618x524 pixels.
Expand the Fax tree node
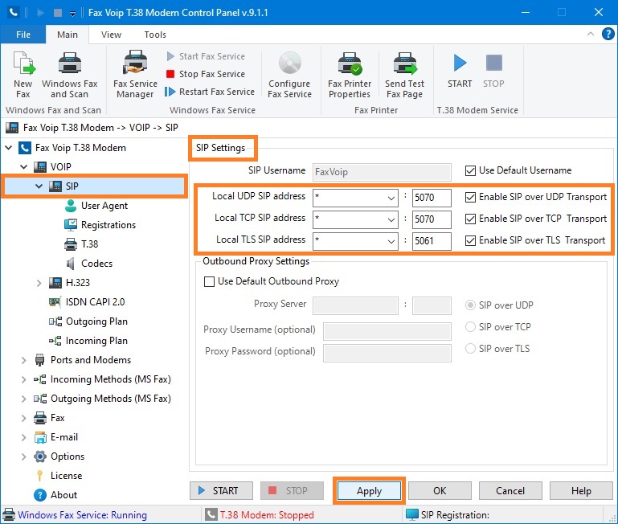pyautogui.click(x=24, y=418)
